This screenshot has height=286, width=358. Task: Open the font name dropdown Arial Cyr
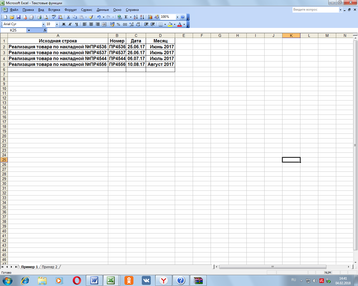[x=43, y=24]
